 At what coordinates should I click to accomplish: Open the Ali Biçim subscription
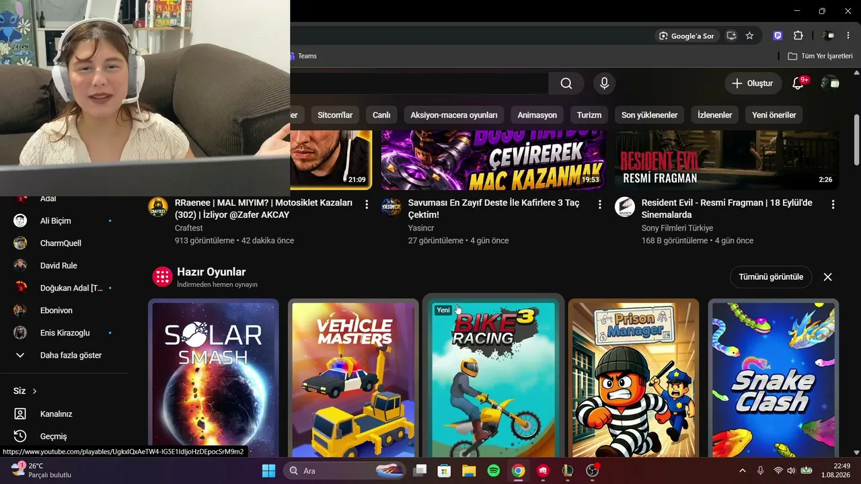64,220
